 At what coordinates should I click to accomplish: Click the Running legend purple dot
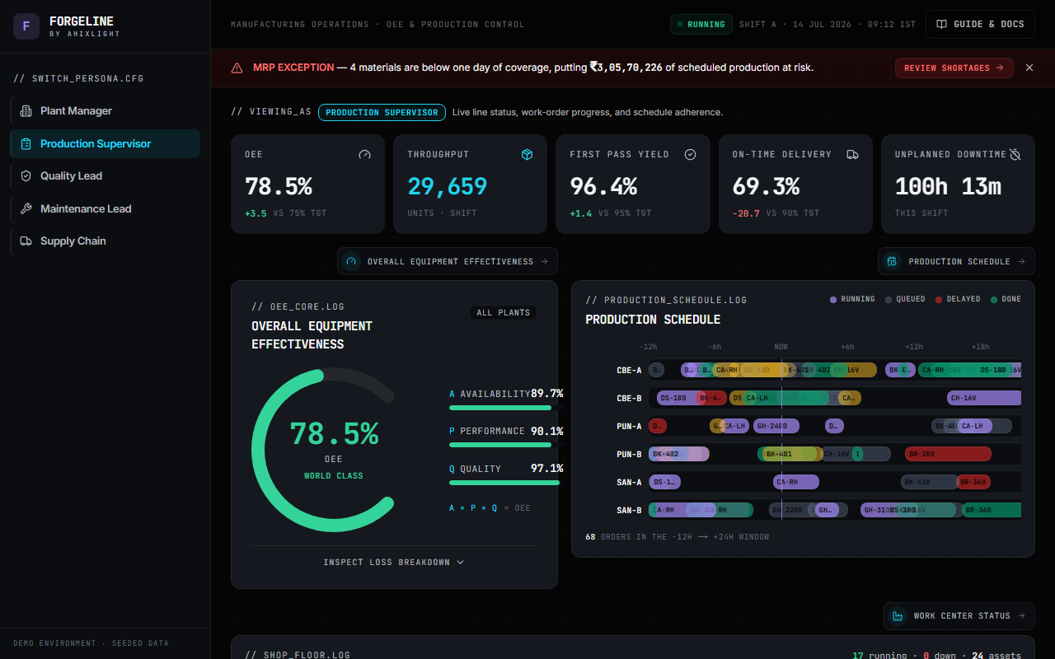tap(833, 300)
